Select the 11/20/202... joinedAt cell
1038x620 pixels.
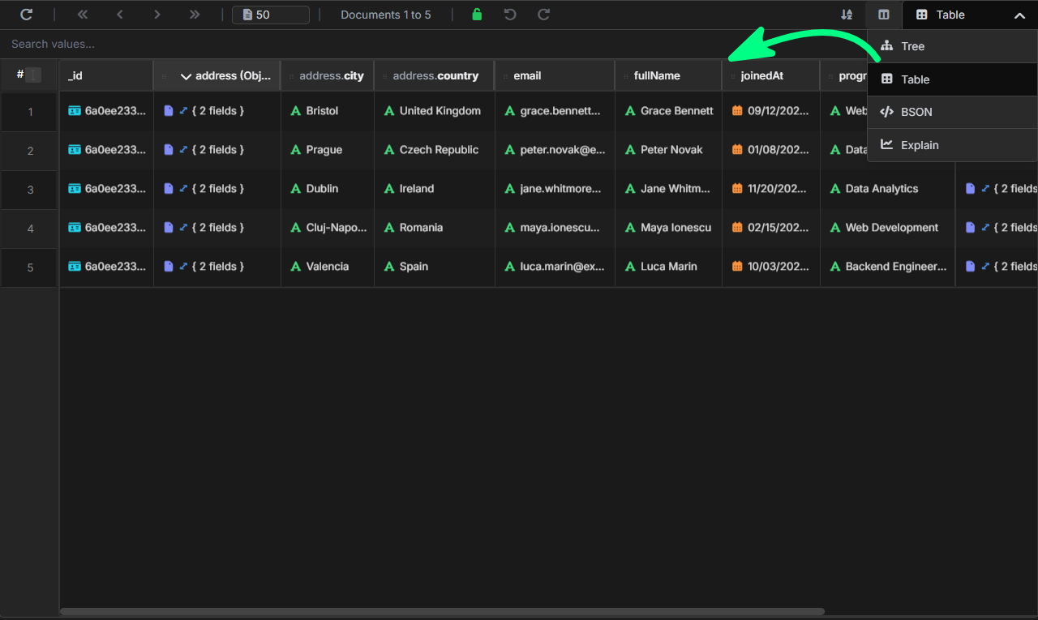click(771, 189)
